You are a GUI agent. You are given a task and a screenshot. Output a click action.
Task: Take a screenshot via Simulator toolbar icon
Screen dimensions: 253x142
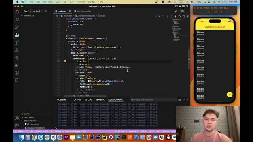click(x=216, y=12)
